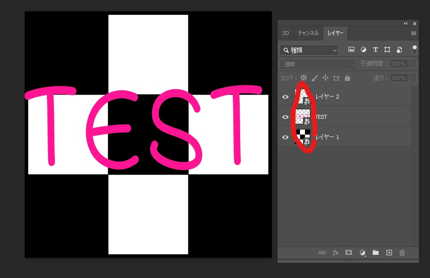Close the layers panel group
The width and height of the screenshot is (430, 278).
click(415, 24)
